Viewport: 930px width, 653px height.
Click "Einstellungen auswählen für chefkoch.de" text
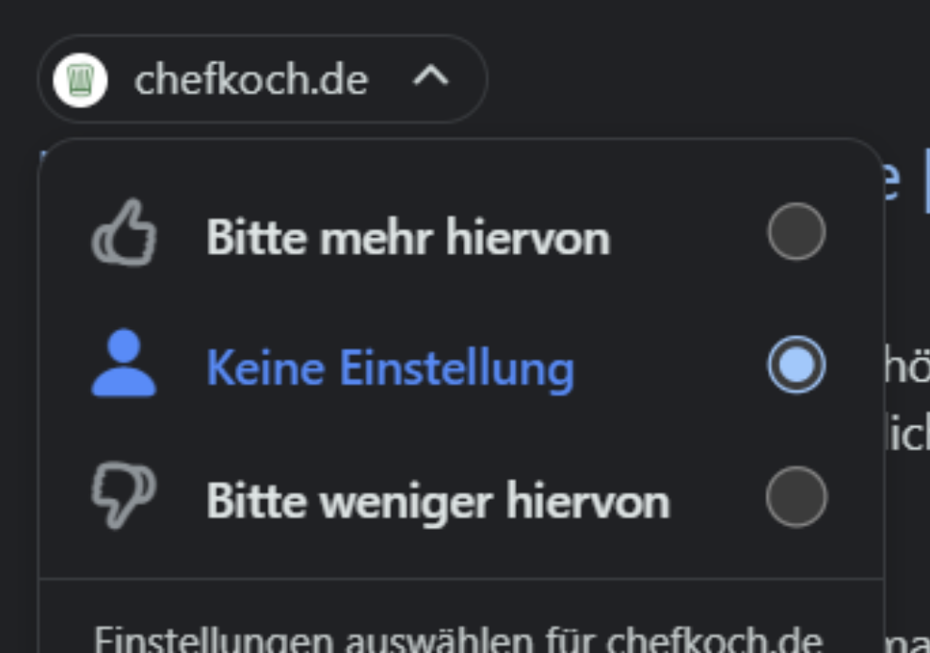(458, 640)
